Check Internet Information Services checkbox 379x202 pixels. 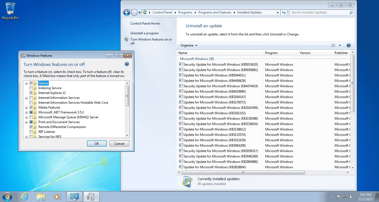tap(31, 98)
